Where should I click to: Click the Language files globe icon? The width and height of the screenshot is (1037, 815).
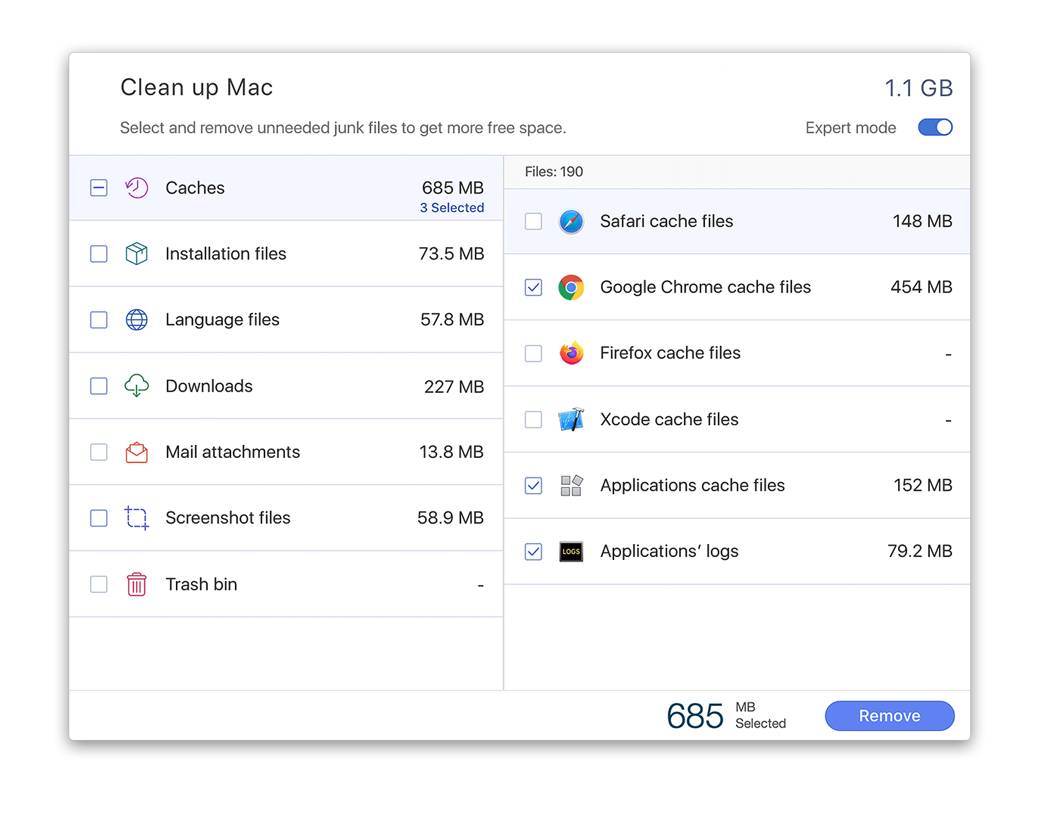coord(135,320)
